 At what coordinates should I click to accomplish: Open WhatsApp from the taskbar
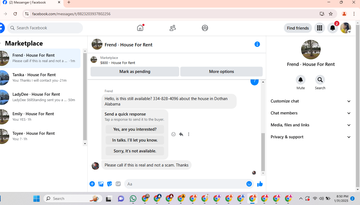point(133,198)
